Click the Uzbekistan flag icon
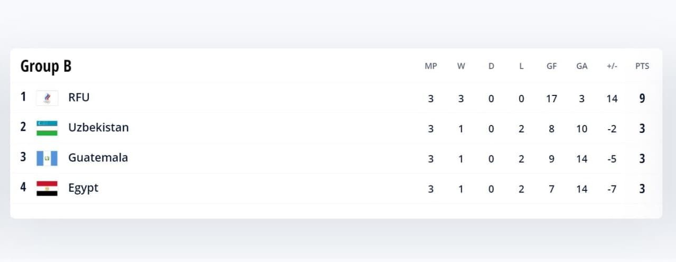676x262 pixels. point(47,128)
